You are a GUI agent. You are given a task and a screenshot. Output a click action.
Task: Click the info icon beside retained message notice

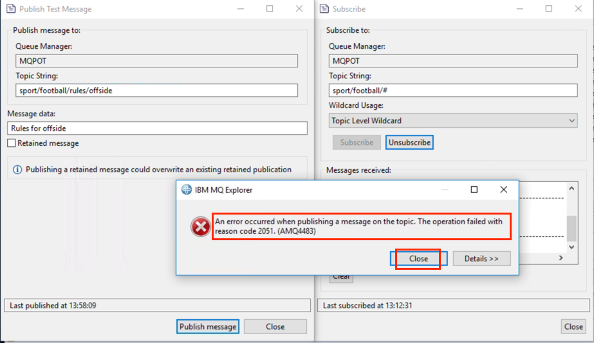[x=17, y=170]
